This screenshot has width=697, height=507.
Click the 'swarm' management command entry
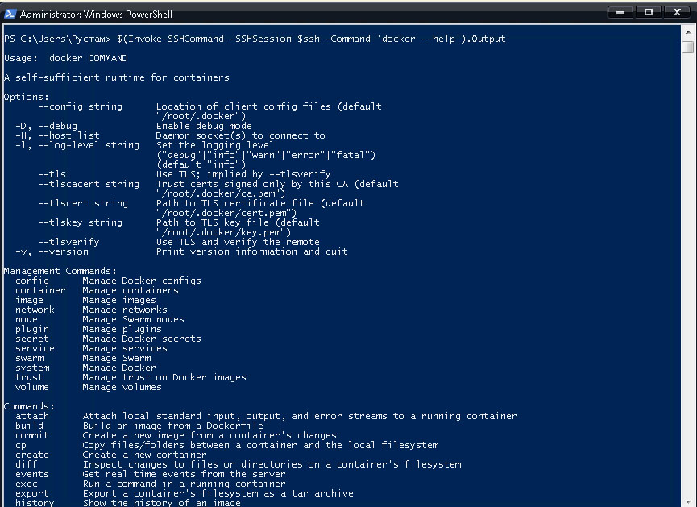pos(31,357)
